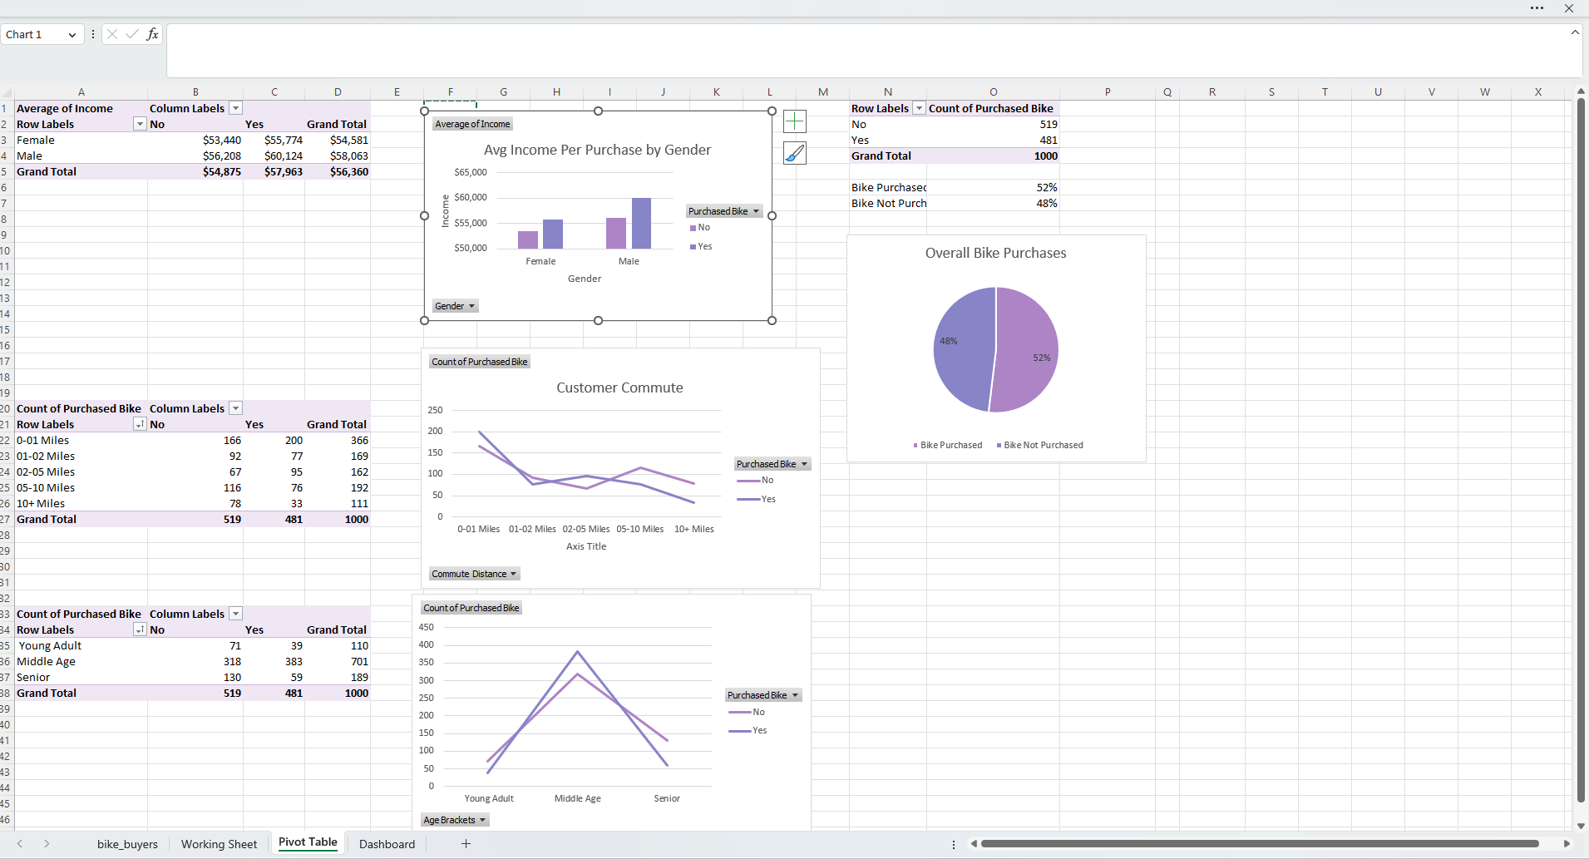Viewport: 1589px width, 859px height.
Task: Open the Chart 1 Name Box dropdown
Action: click(73, 34)
